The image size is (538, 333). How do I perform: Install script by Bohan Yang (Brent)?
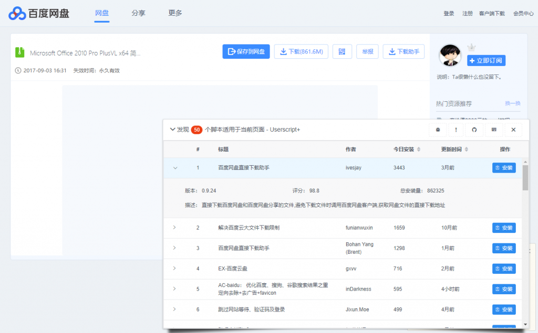pyautogui.click(x=504, y=248)
